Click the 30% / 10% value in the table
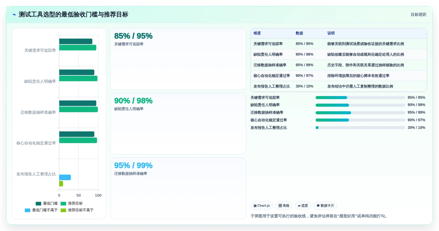Viewport: 439px width, 231px height. pos(304,86)
